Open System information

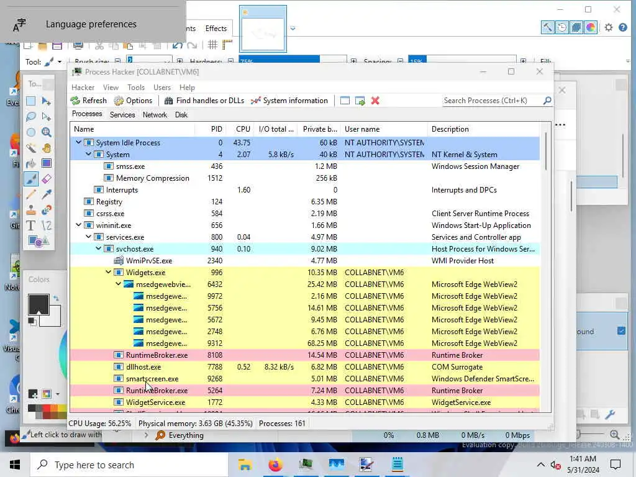coord(289,101)
